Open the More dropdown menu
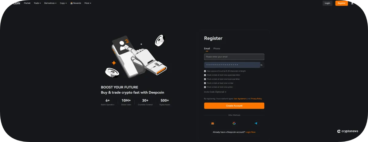The image size is (368, 142). pyautogui.click(x=88, y=3)
